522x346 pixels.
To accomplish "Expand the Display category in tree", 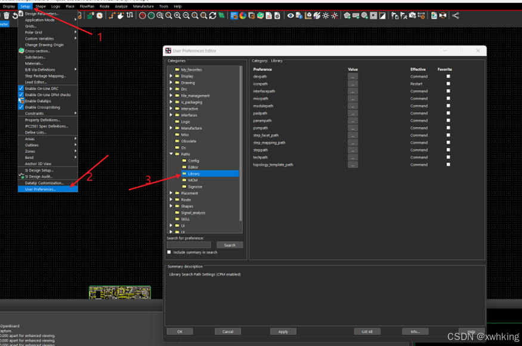I will click(171, 76).
